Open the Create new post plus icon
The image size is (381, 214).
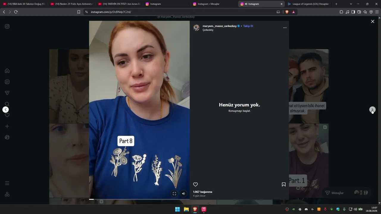coord(7,126)
